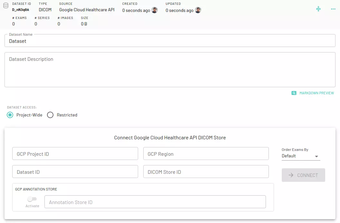
Task: Open the three-dot overflow menu
Action: coord(333,9)
